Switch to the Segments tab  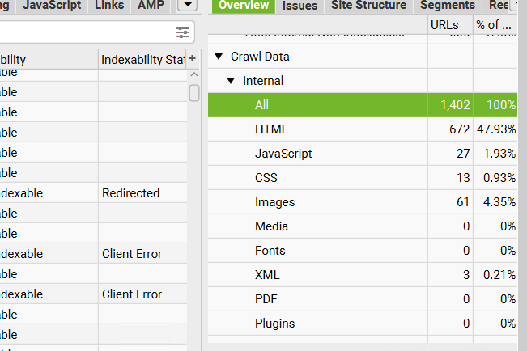[x=448, y=6]
